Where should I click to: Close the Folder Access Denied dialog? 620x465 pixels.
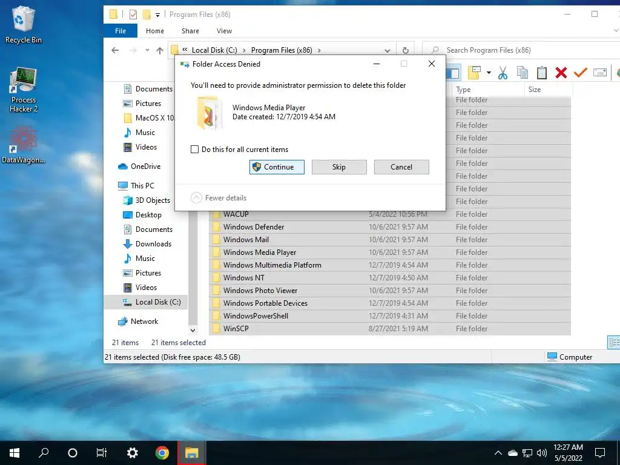(432, 64)
